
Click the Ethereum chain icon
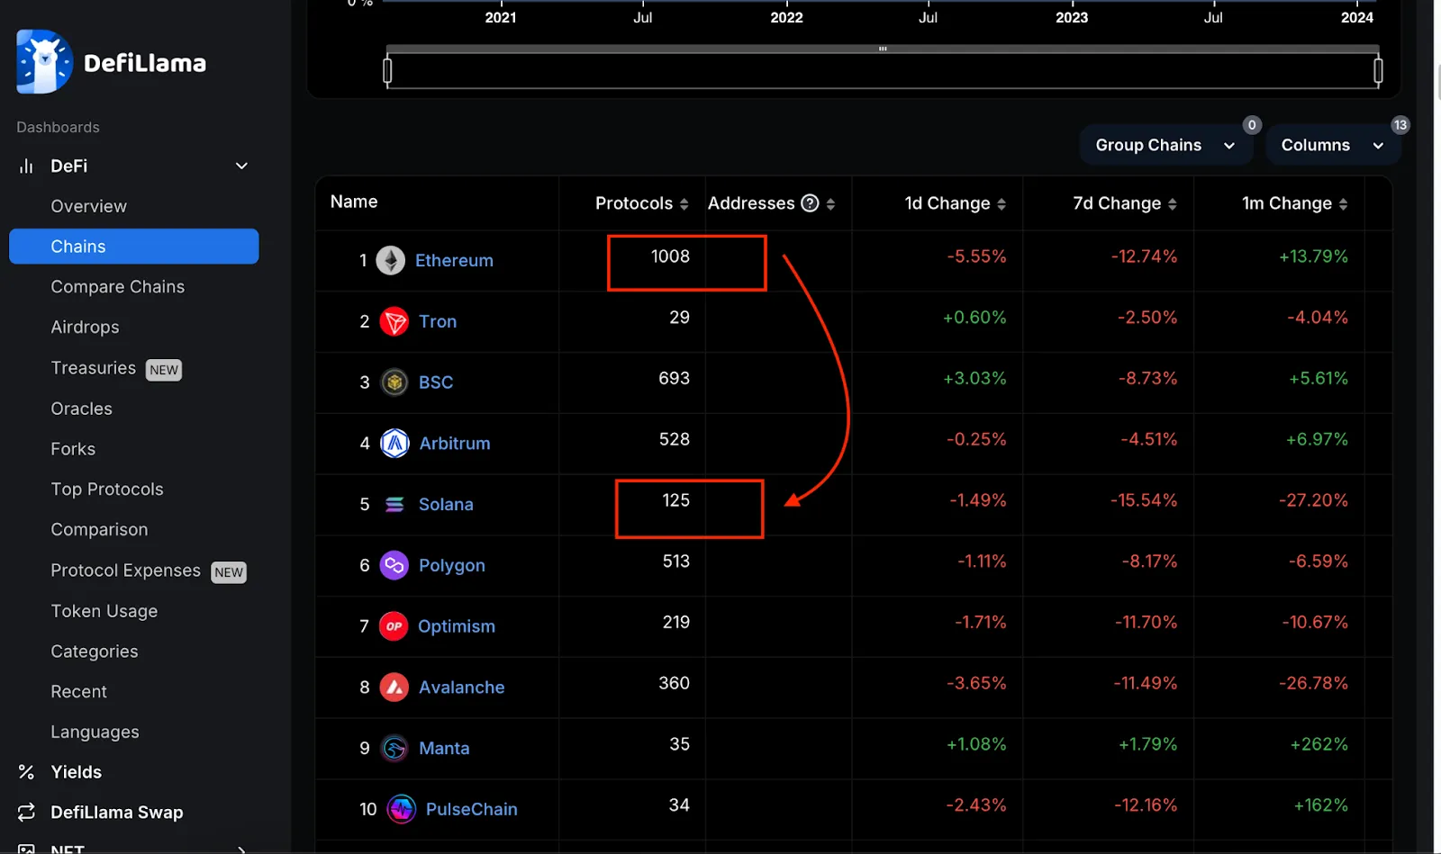(390, 261)
